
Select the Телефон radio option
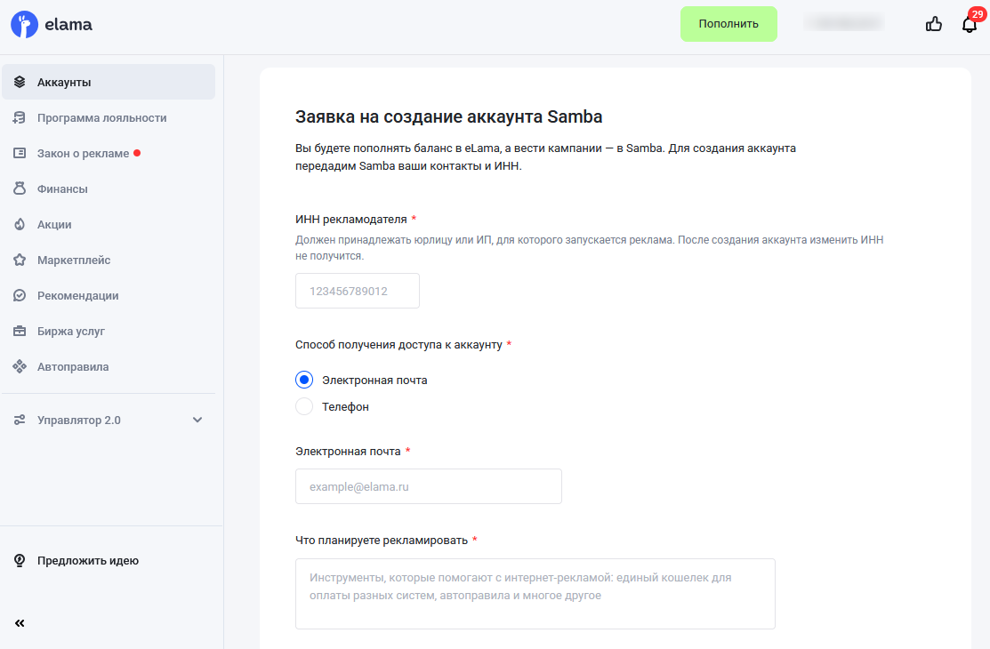point(304,406)
